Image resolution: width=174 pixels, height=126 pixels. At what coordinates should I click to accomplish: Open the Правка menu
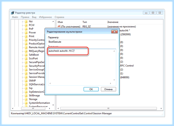(x=25, y=17)
